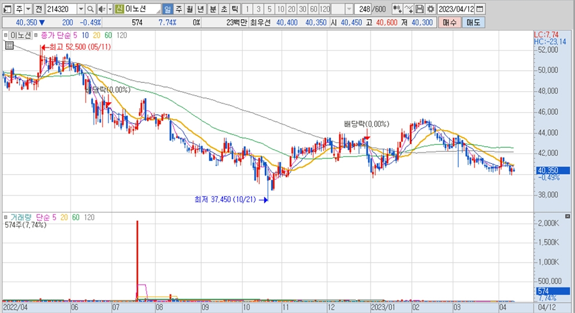The width and height of the screenshot is (575, 313).
Task: Click the stock search magnifier icon
Action: [x=91, y=9]
